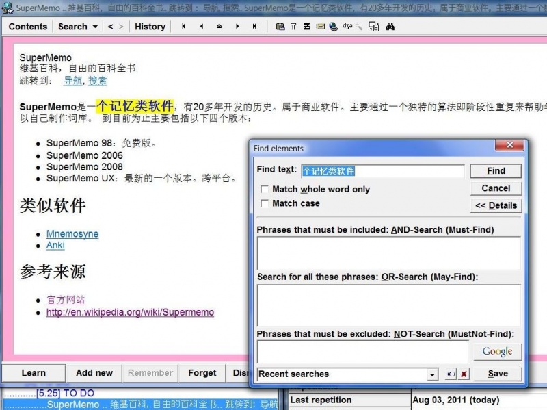Click the red X delete search icon

pyautogui.click(x=464, y=374)
